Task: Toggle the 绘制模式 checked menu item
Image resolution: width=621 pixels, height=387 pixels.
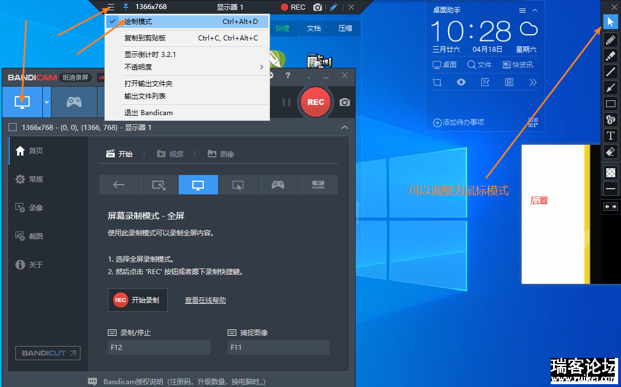Action: pos(187,21)
